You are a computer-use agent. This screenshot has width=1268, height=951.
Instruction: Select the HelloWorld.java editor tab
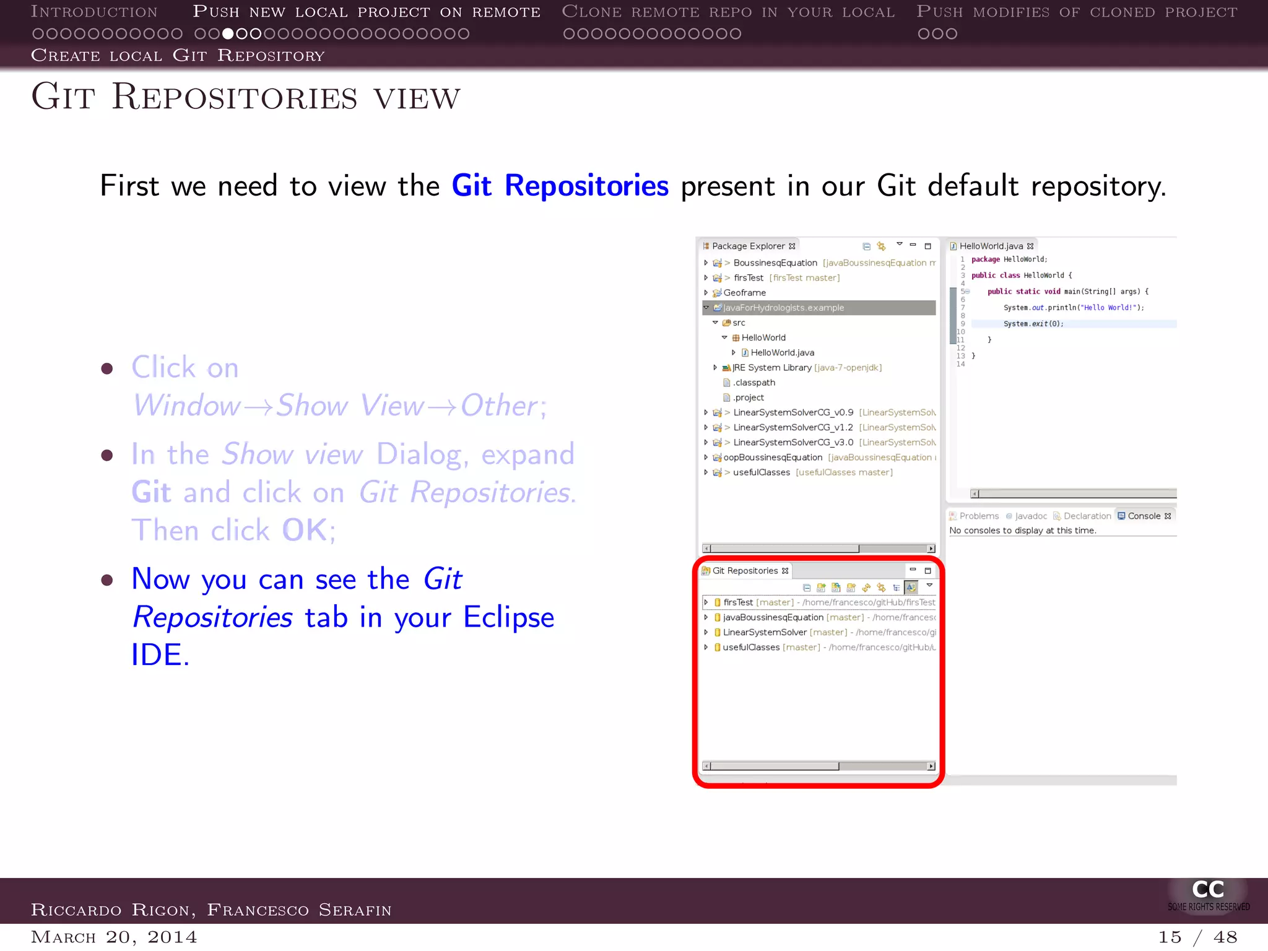[991, 246]
